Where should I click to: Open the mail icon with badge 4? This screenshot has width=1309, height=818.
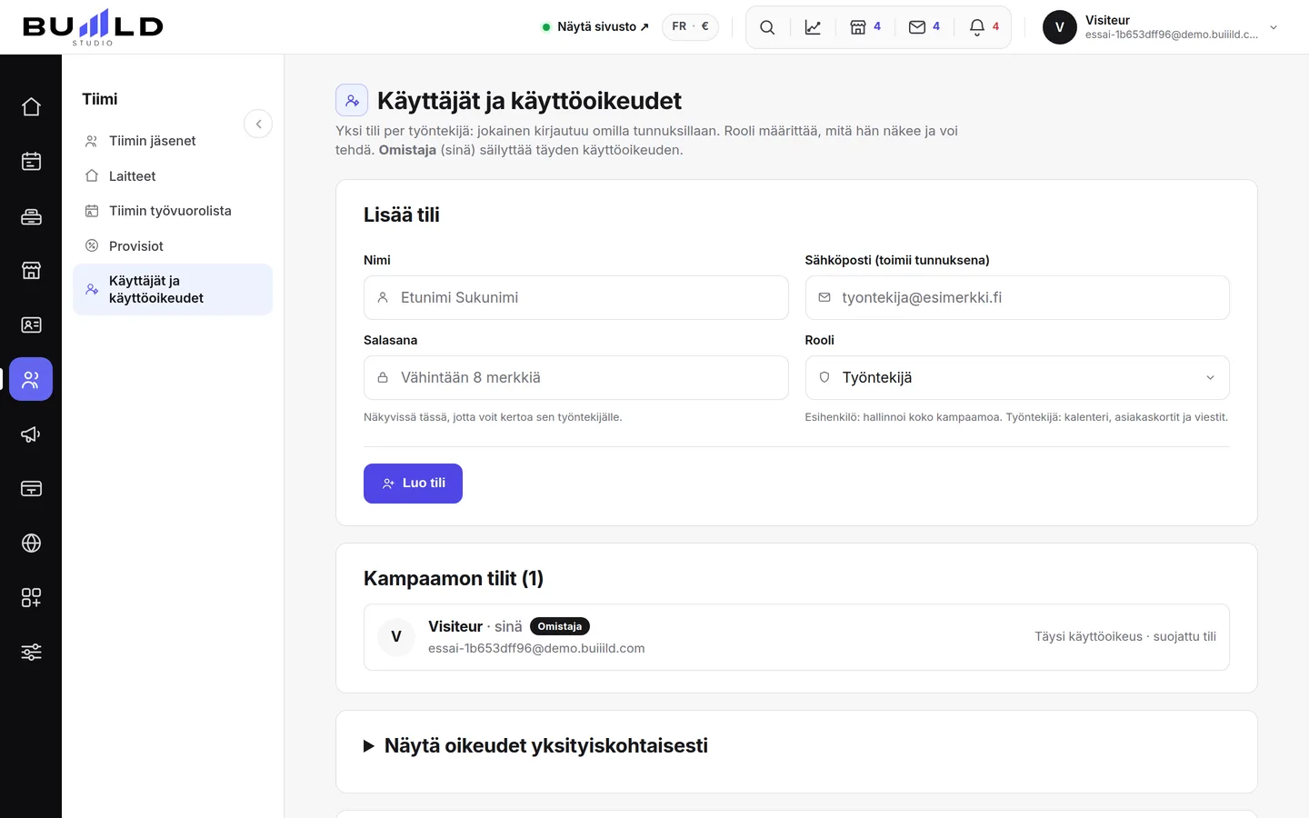coord(924,27)
